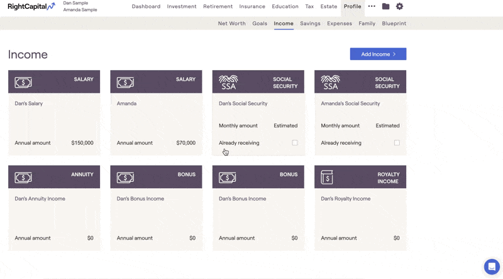Open Dan's Royalty Income card title
The width and height of the screenshot is (503, 279).
[x=345, y=199]
